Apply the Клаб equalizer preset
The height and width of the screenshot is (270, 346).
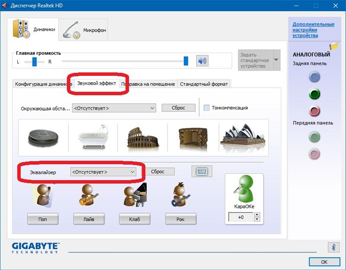click(135, 219)
